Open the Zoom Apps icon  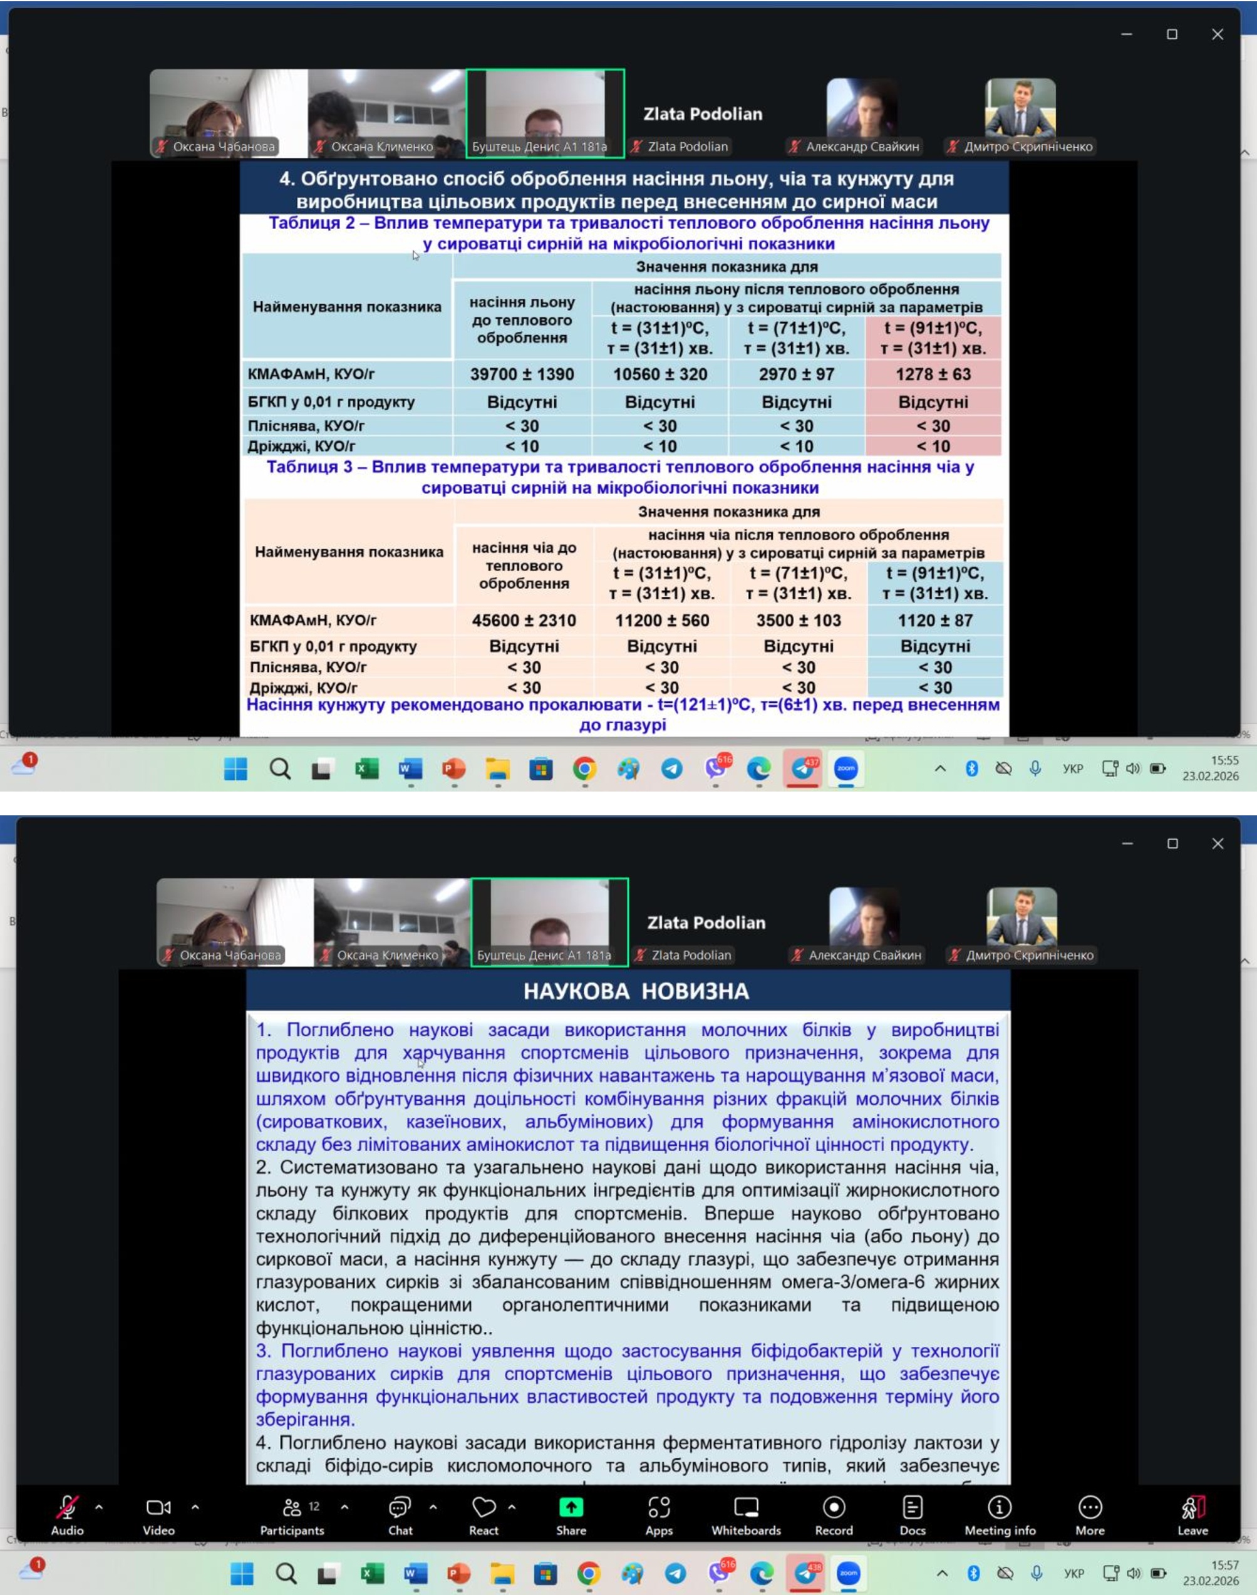(659, 1508)
